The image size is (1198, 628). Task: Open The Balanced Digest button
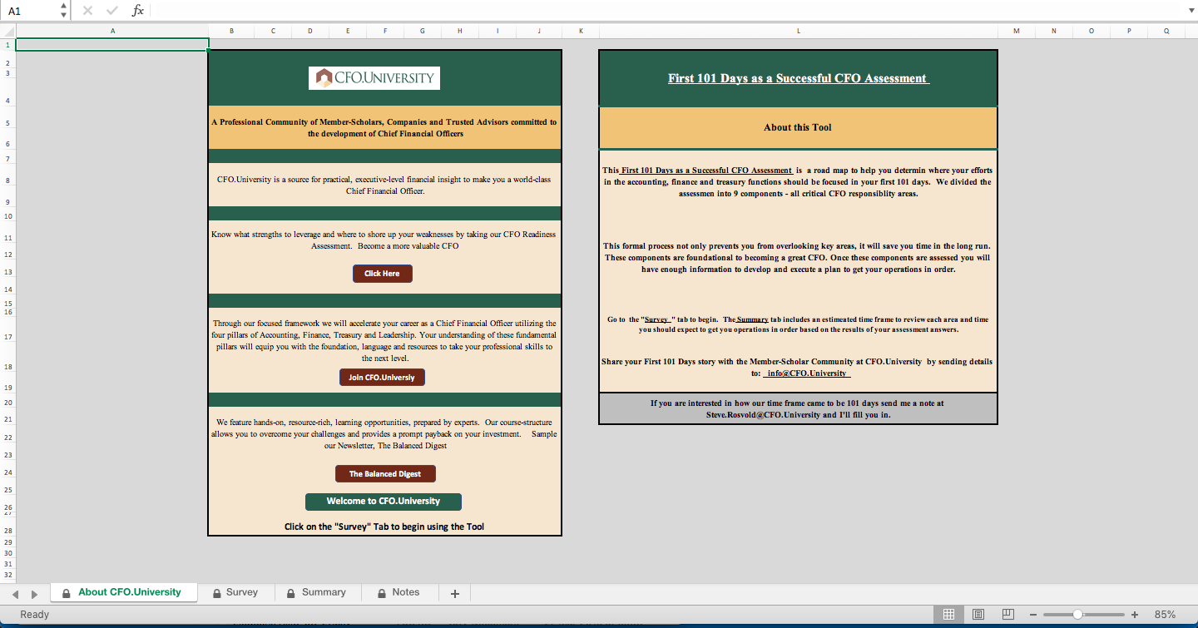click(385, 474)
